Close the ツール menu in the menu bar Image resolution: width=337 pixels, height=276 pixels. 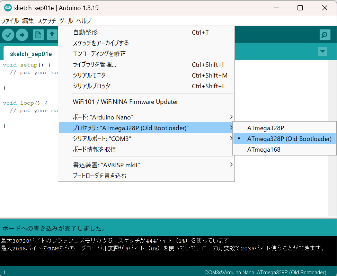pos(66,21)
